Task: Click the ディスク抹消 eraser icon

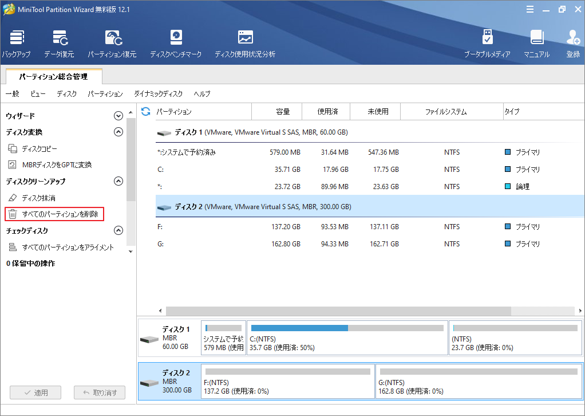Action: [13, 198]
